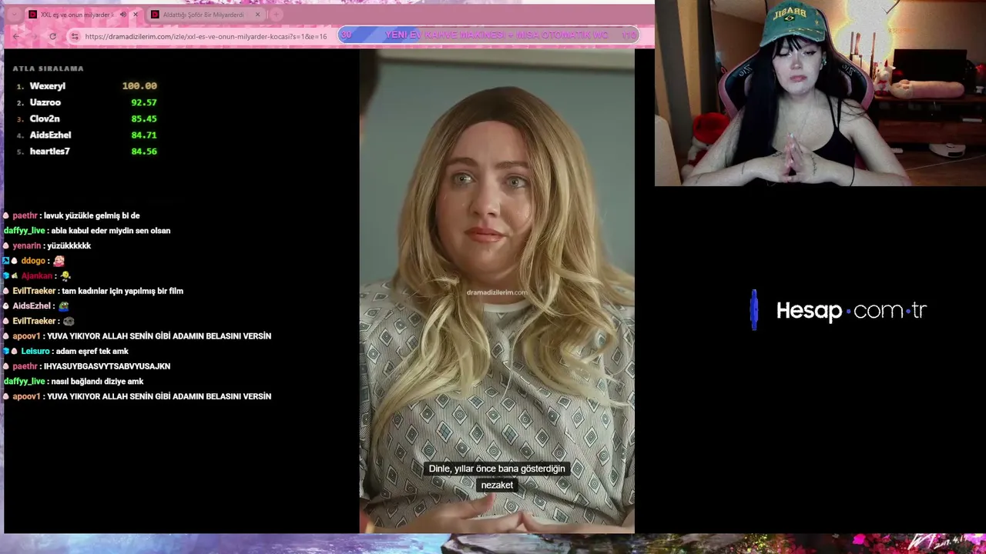Click the 84.71 score value

point(144,135)
